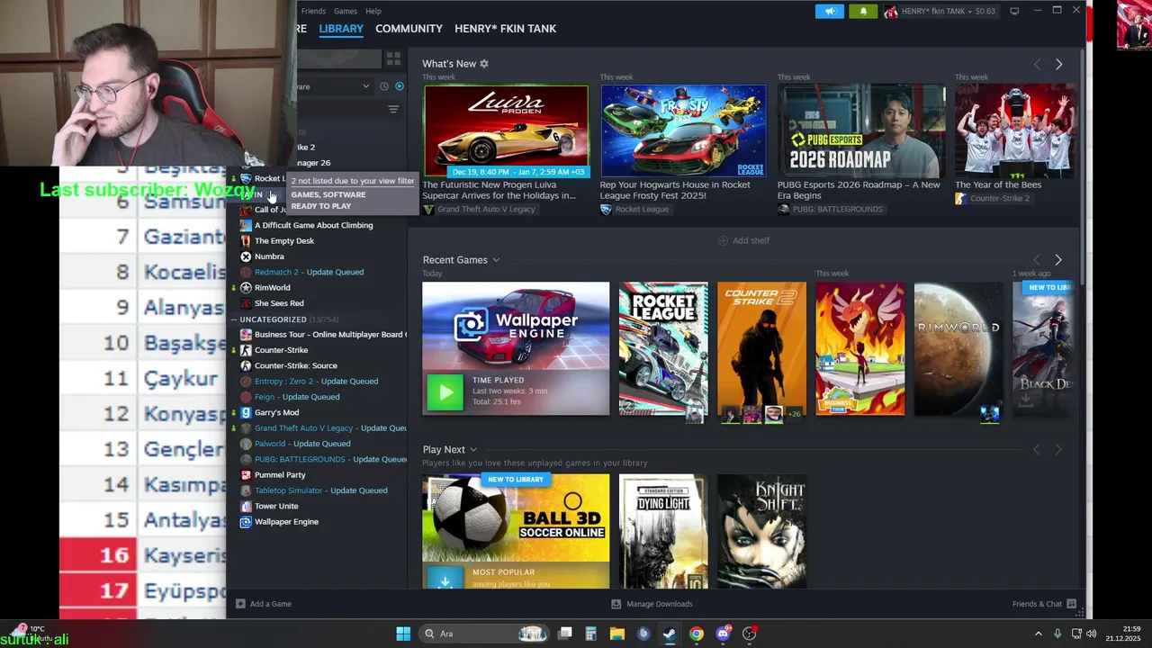Click the OBS icon in taskbar
Image resolution: width=1152 pixels, height=648 pixels.
tap(749, 634)
